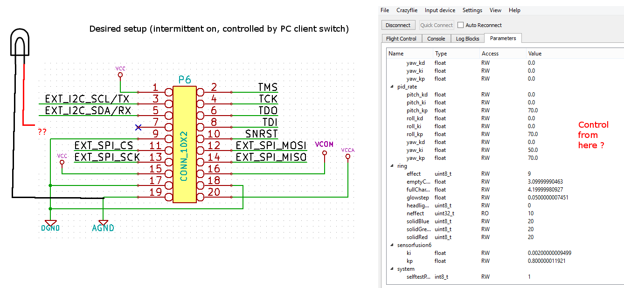The image size is (624, 288).
Task: Open the Help menu
Action: [514, 10]
